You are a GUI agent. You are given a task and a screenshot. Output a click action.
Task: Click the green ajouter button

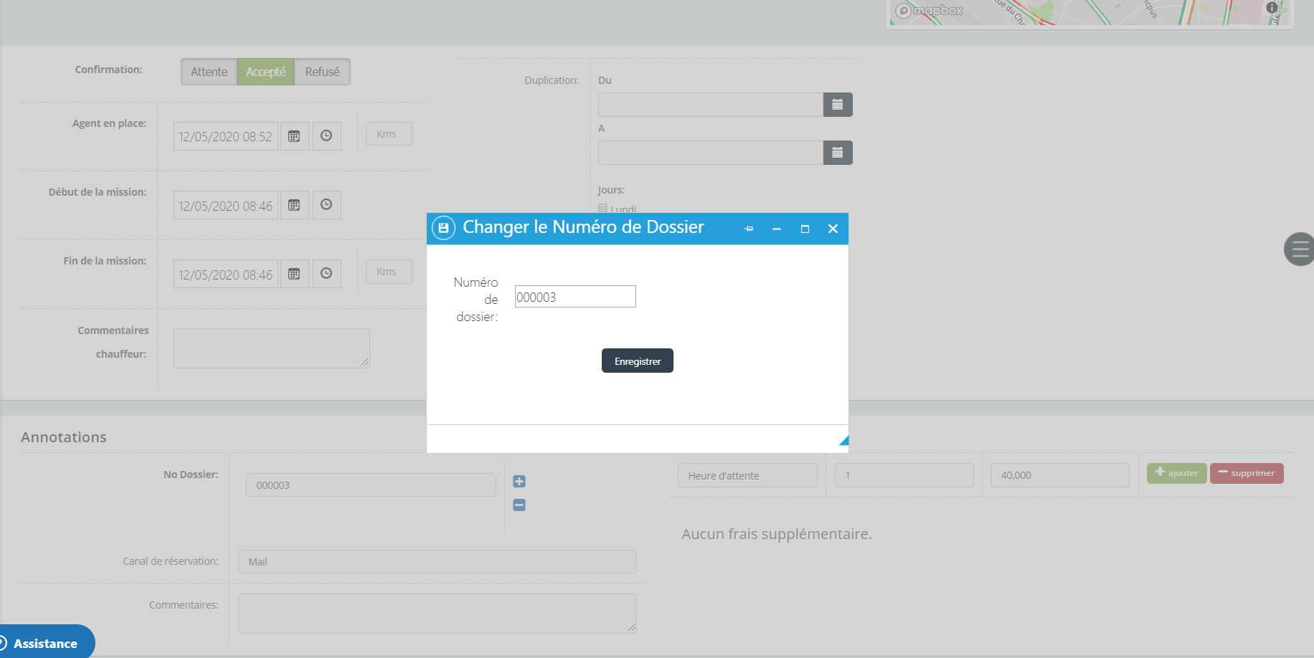(x=1176, y=473)
